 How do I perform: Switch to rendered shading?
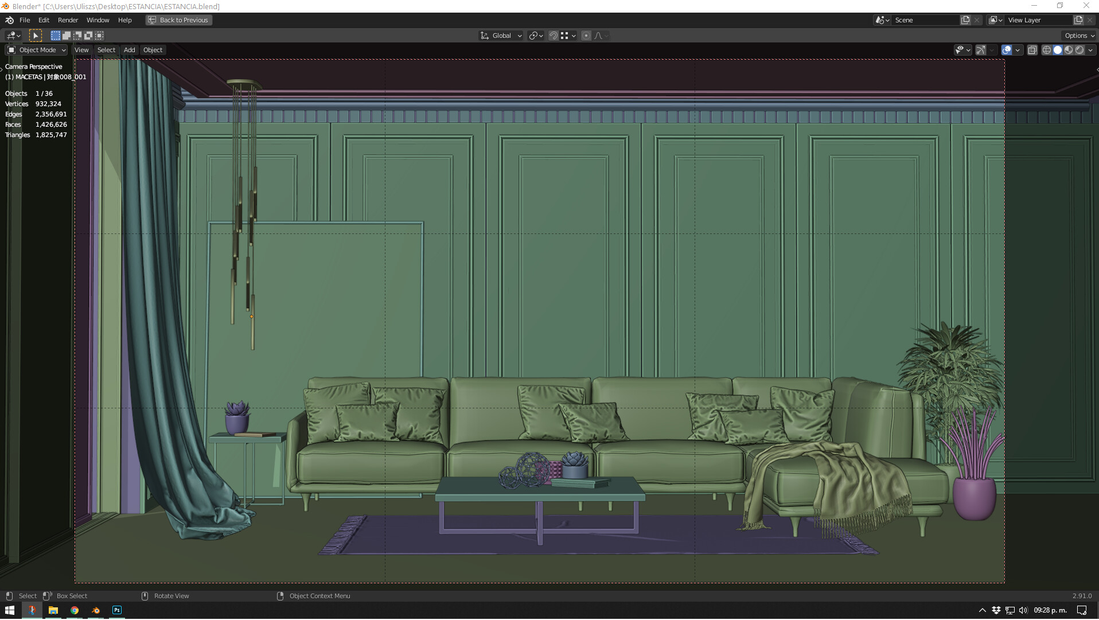tap(1079, 50)
